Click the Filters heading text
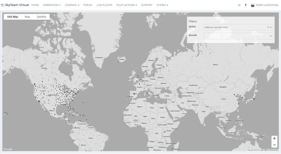281x154 pixels. point(193,21)
